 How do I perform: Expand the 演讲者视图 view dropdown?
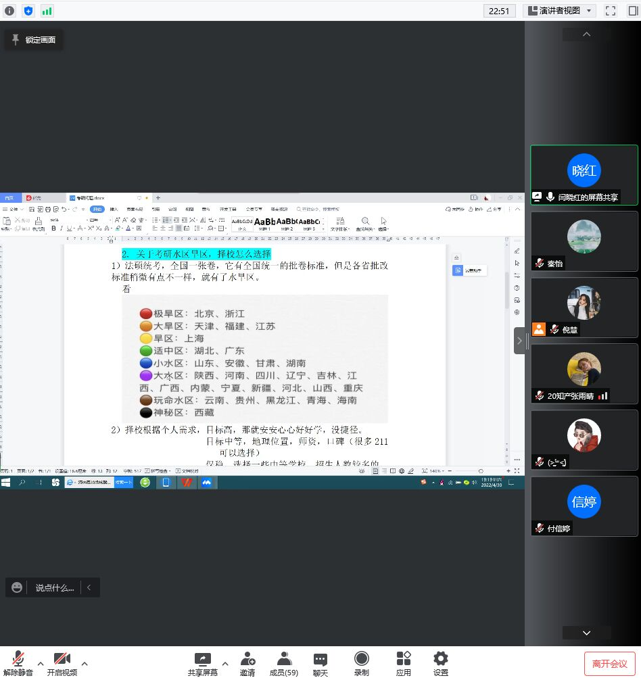559,10
